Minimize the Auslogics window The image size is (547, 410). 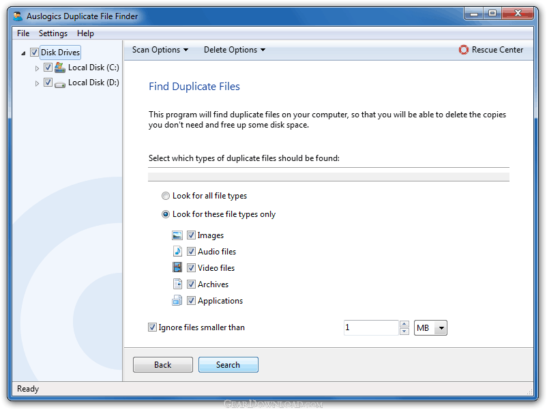tap(474, 14)
